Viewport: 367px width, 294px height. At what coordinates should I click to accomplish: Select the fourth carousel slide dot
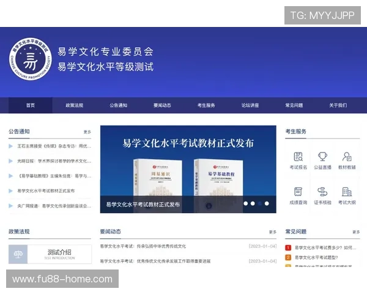[x=267, y=203]
